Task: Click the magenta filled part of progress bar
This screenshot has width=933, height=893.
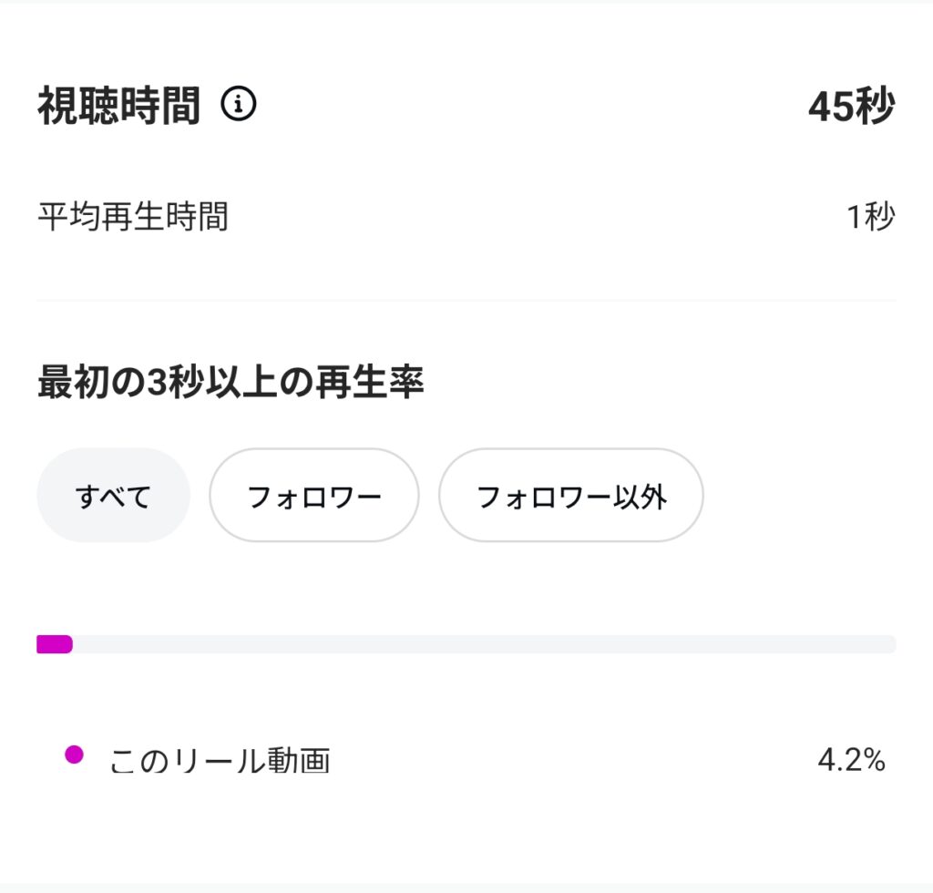Action: pos(55,644)
